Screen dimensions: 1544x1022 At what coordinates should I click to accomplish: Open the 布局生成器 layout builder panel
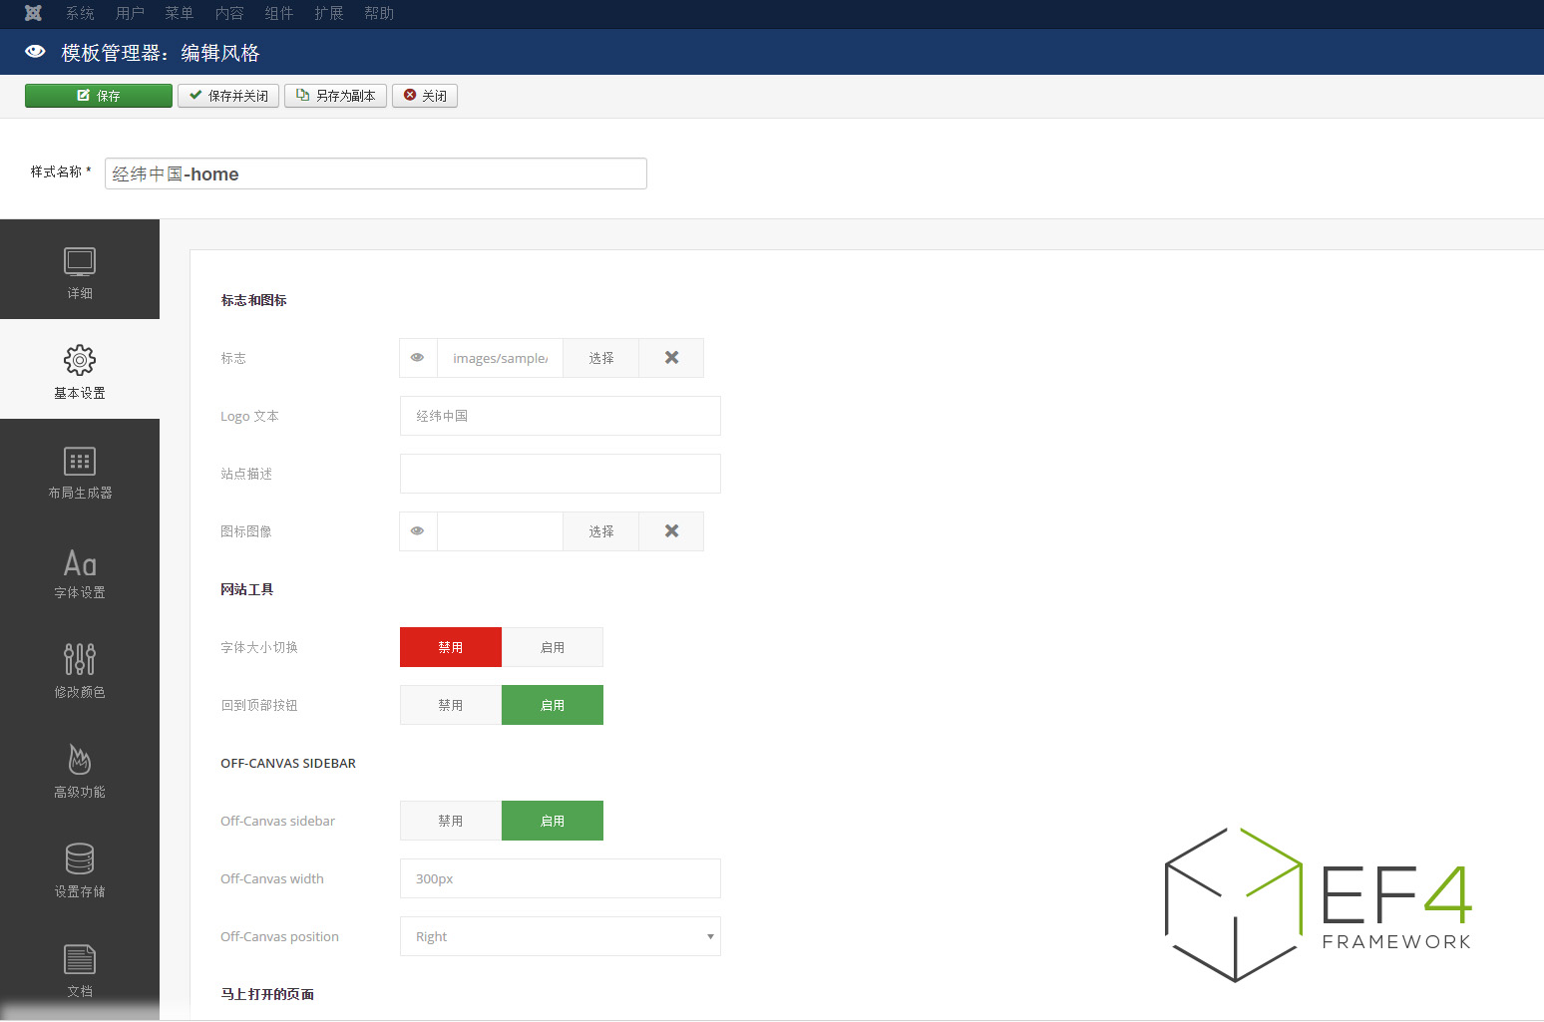pos(80,472)
